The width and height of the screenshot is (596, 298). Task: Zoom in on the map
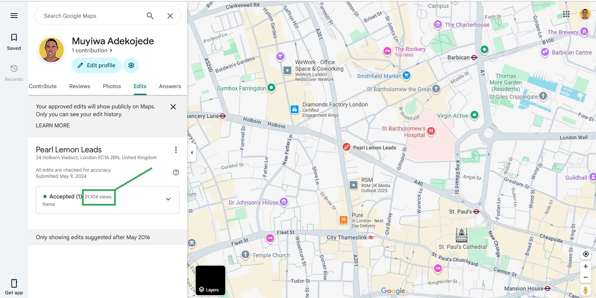click(586, 267)
